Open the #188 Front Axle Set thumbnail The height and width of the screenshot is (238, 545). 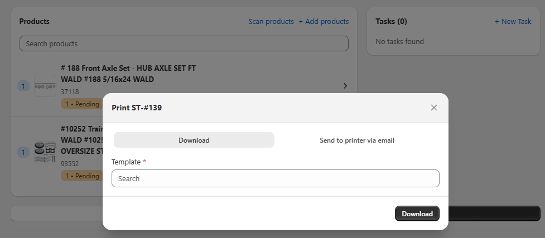(x=45, y=86)
